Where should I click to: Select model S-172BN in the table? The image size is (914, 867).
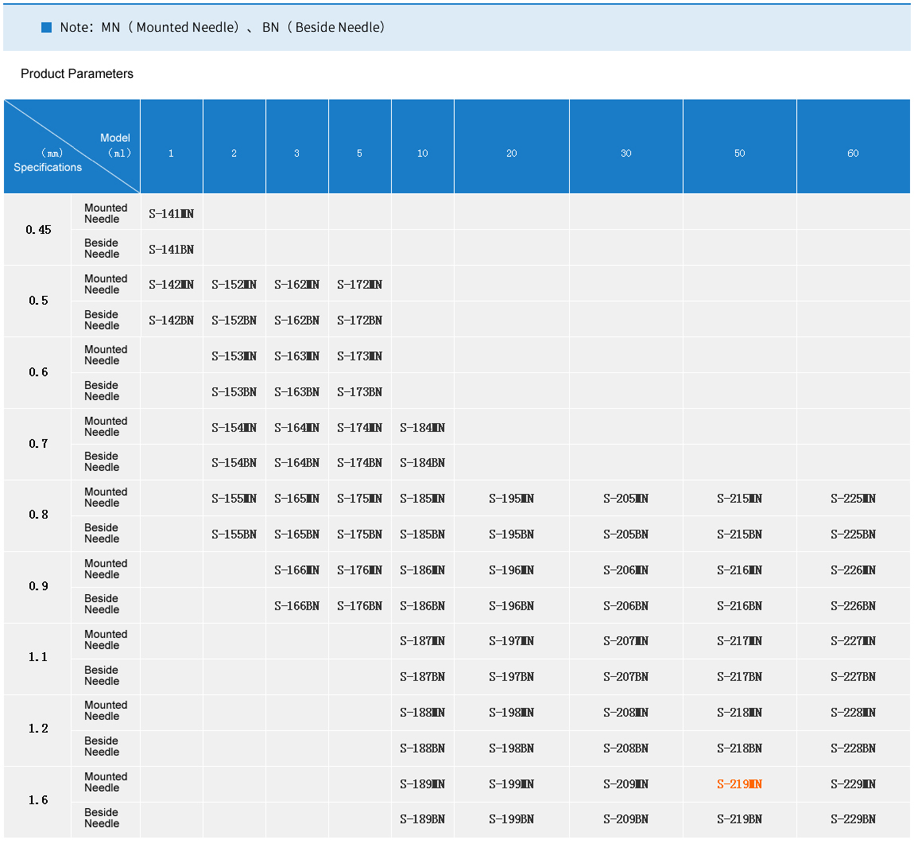pyautogui.click(x=359, y=321)
